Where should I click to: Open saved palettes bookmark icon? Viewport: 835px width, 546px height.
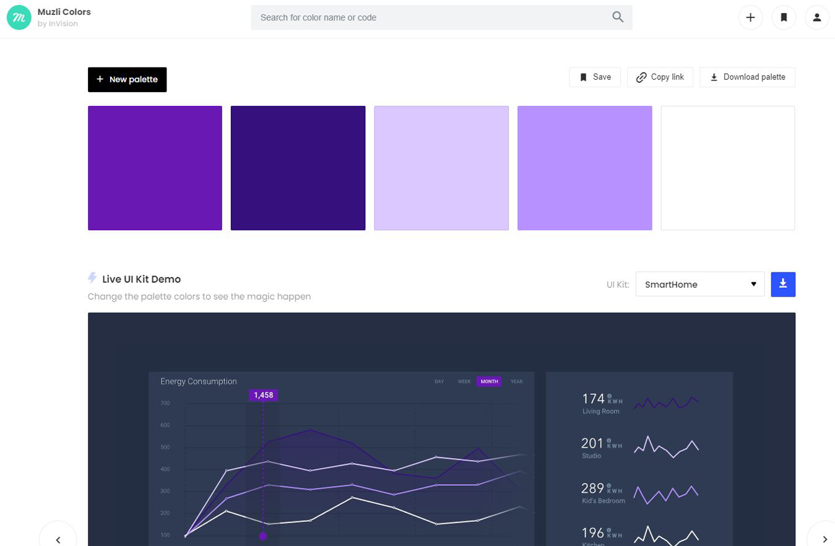[784, 17]
